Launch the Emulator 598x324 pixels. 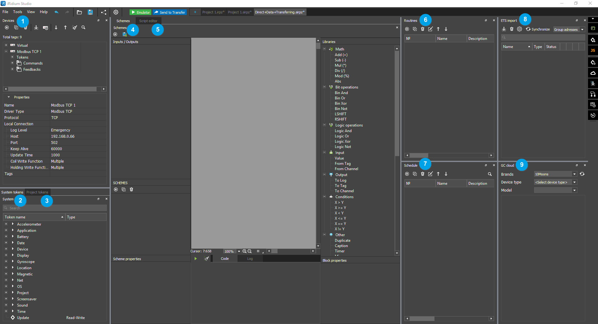[140, 12]
